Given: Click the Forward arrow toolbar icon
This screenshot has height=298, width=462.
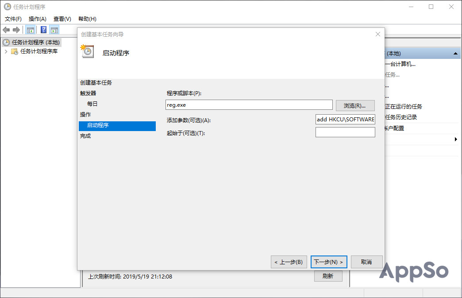Looking at the screenshot, I should 16,30.
